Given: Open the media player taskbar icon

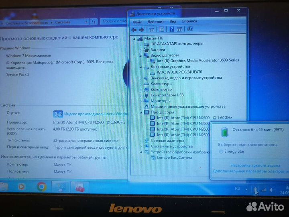Looking at the screenshot, I should [21, 187].
